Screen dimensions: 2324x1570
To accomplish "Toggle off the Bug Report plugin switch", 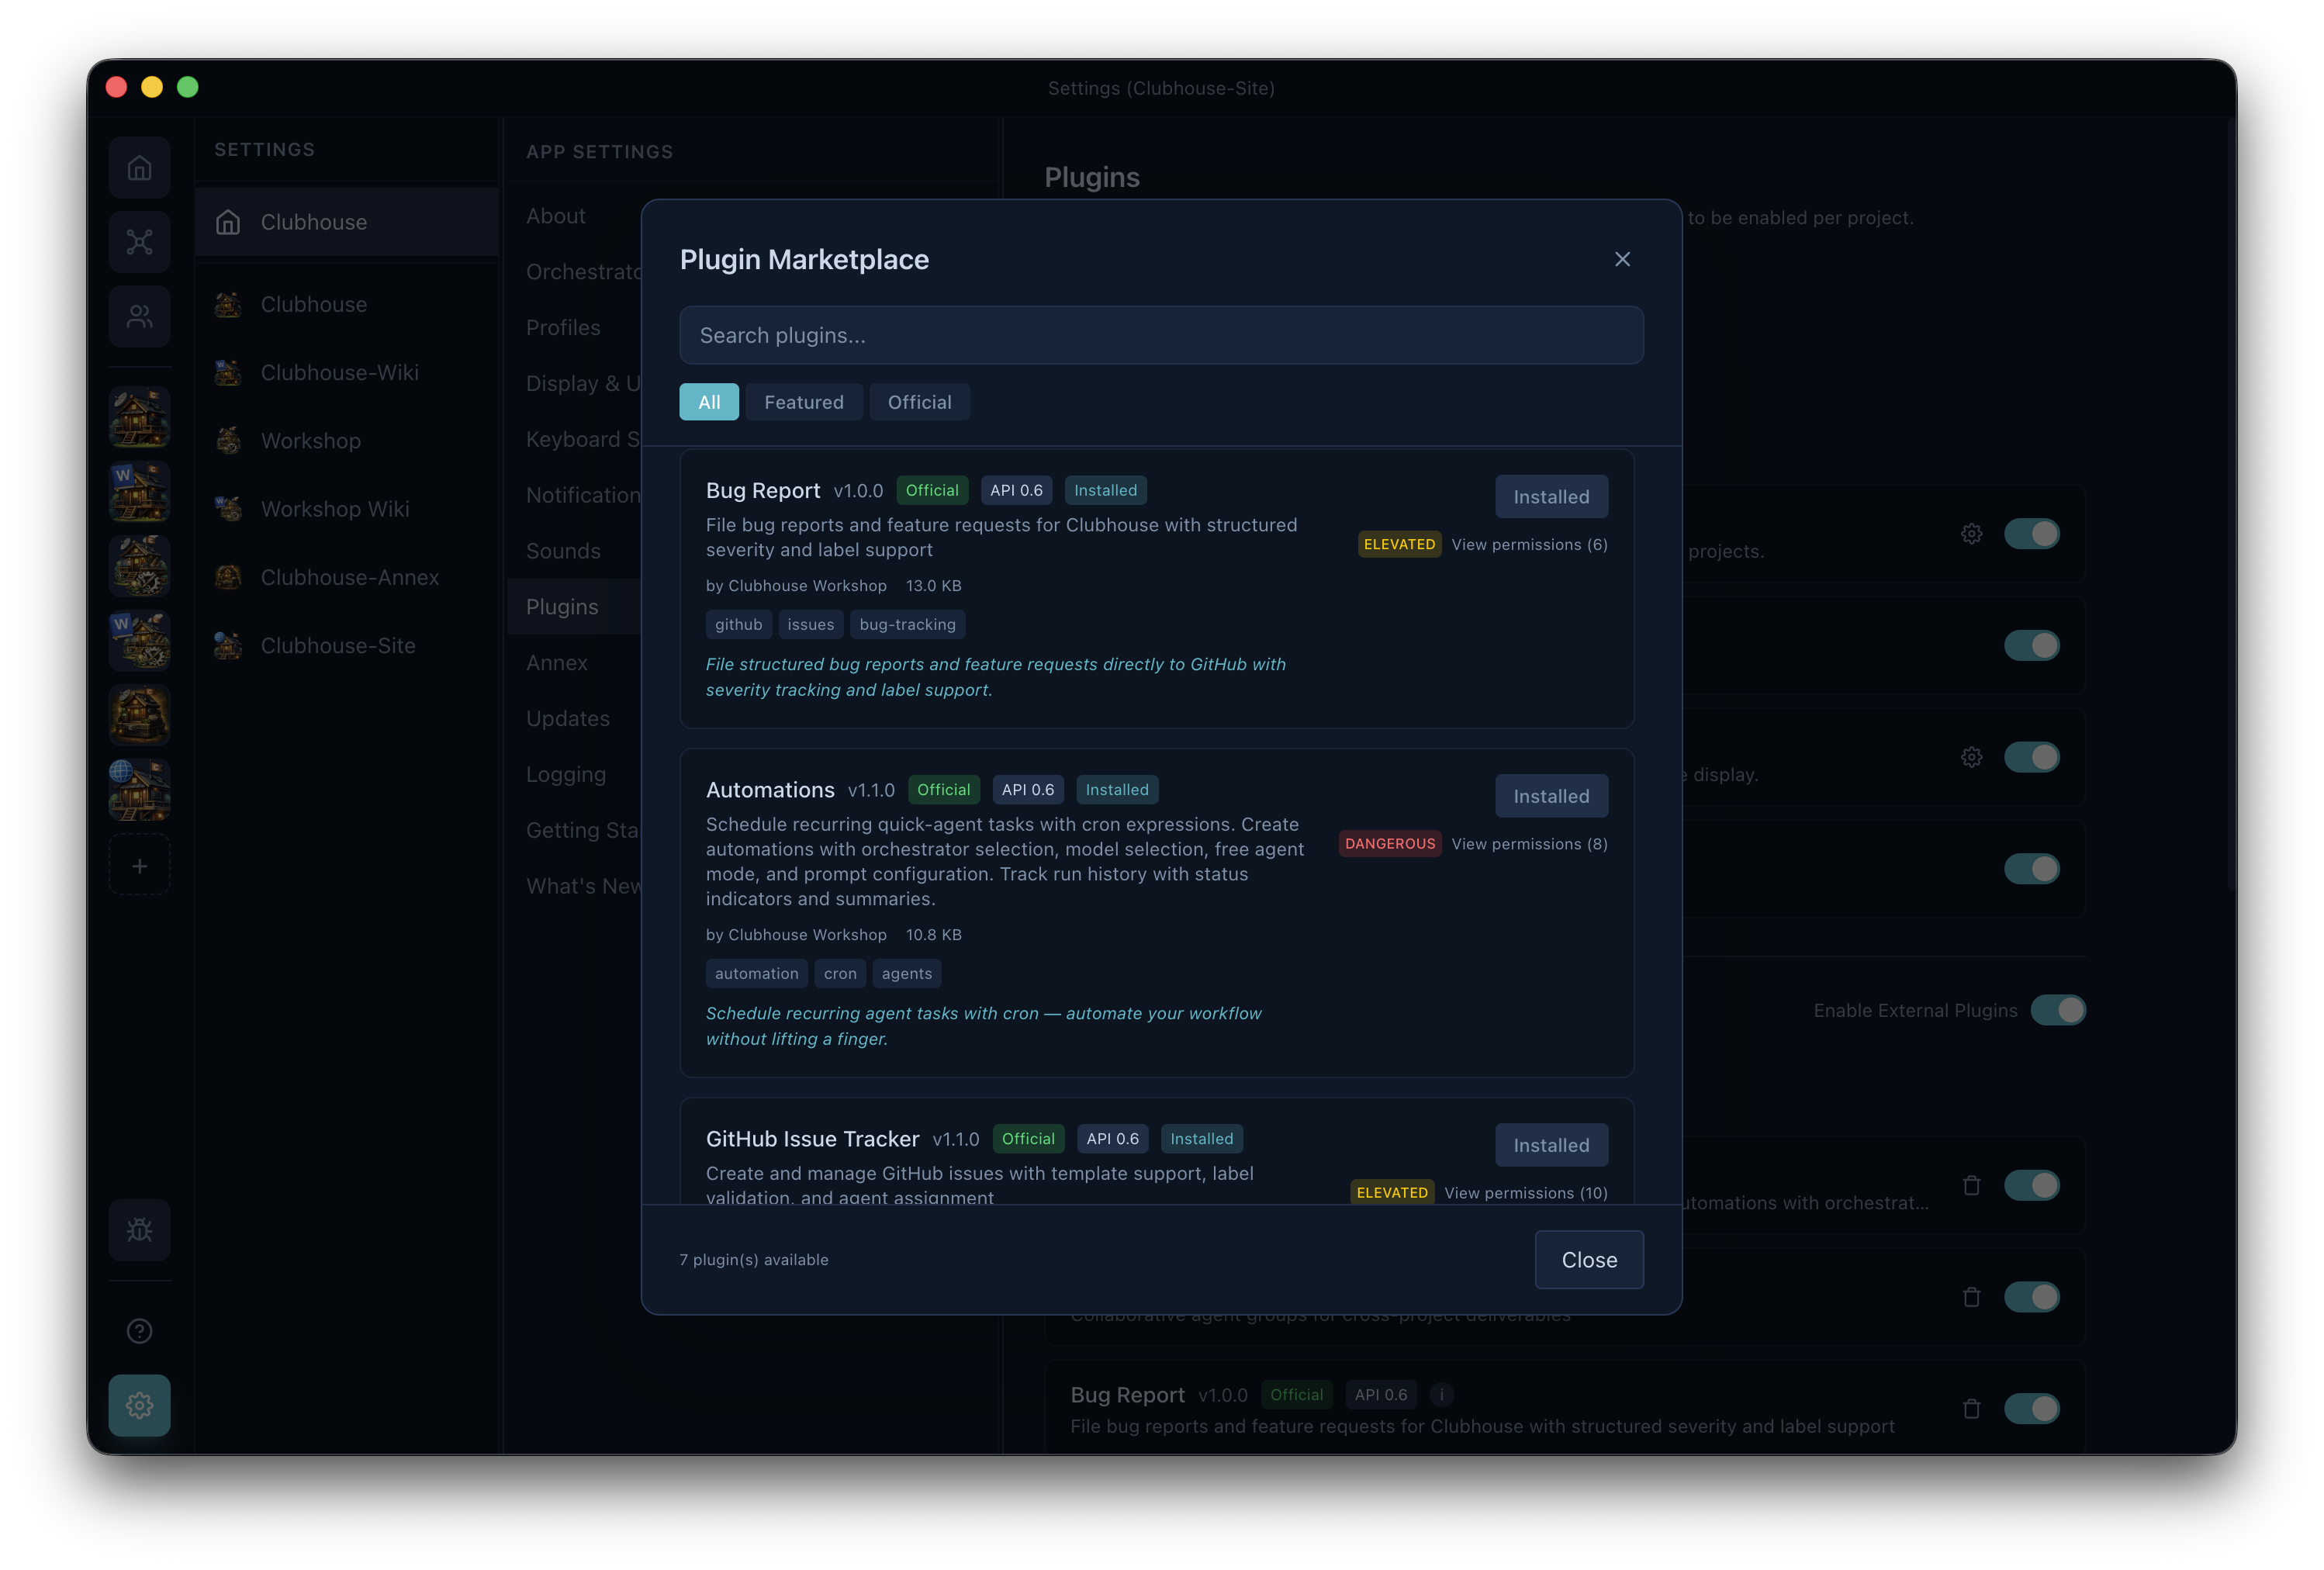I will (2033, 1409).
